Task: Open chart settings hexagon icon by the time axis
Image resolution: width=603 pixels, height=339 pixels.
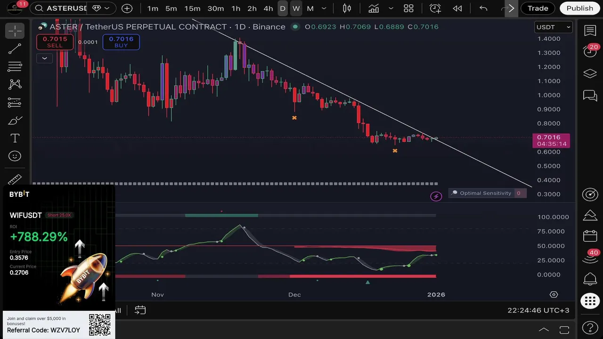Action: point(554,294)
